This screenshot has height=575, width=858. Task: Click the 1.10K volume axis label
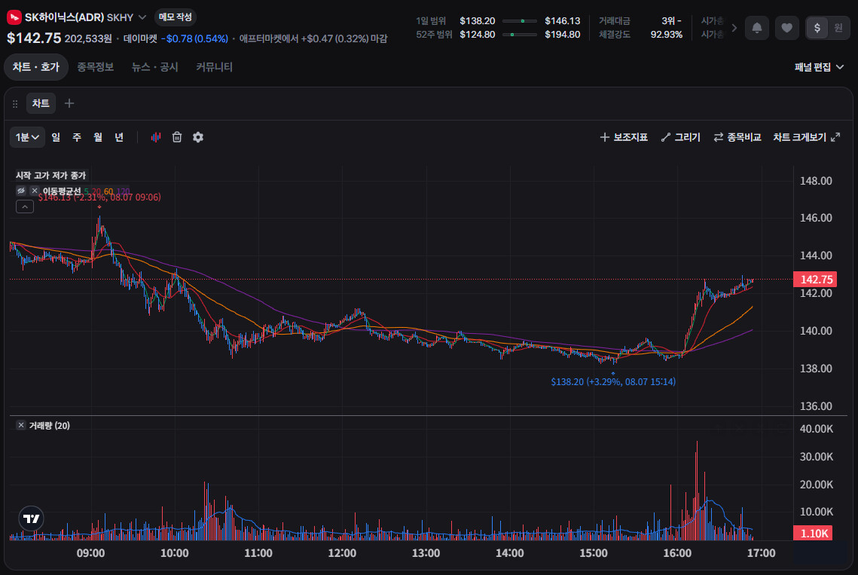(814, 533)
